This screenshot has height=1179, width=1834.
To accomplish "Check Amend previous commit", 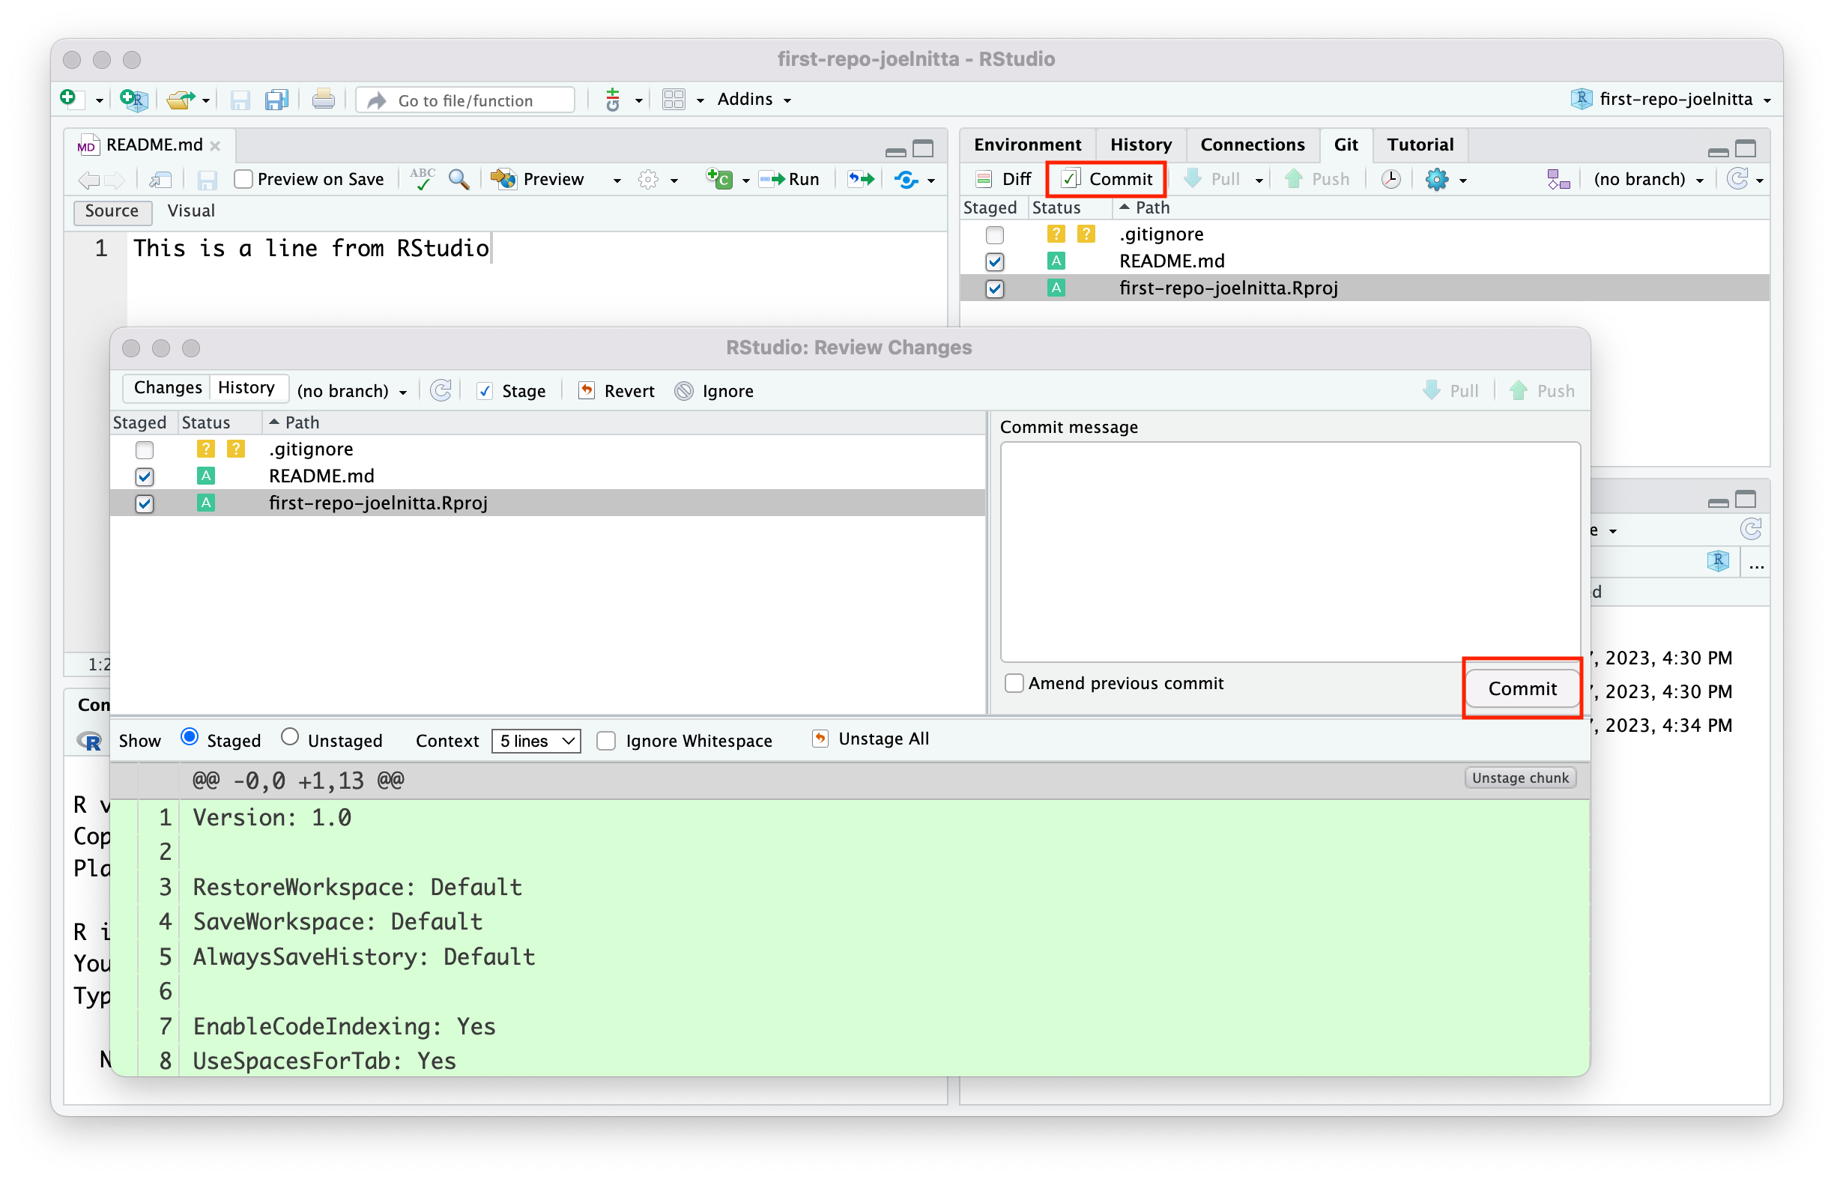I will [x=1014, y=683].
